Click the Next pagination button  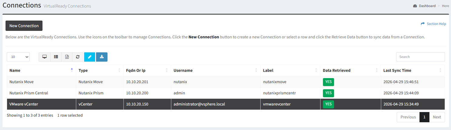[x=437, y=117]
